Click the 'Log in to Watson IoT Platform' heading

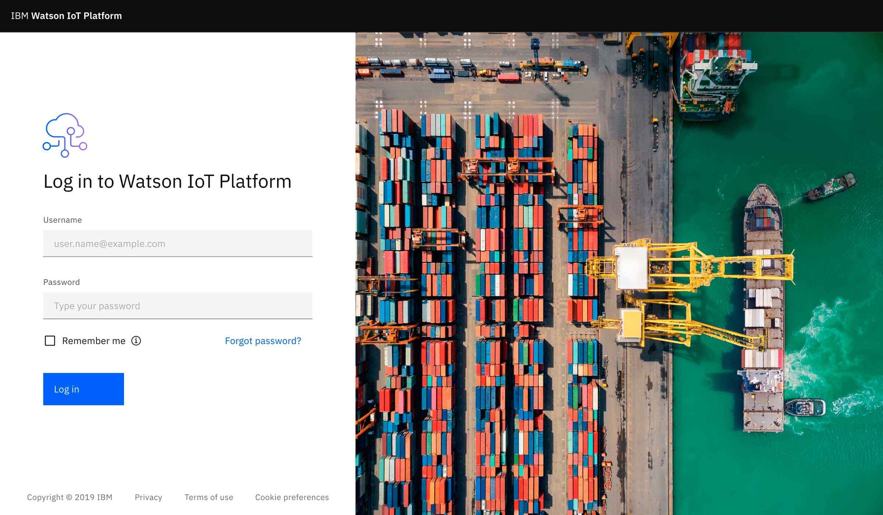point(167,182)
